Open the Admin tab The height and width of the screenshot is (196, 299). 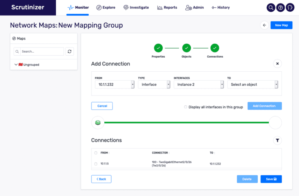click(195, 7)
